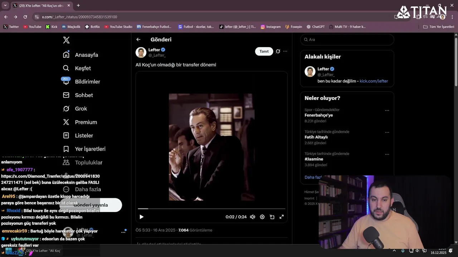The image size is (458, 257).
Task: Go back with post arrow
Action: click(138, 40)
